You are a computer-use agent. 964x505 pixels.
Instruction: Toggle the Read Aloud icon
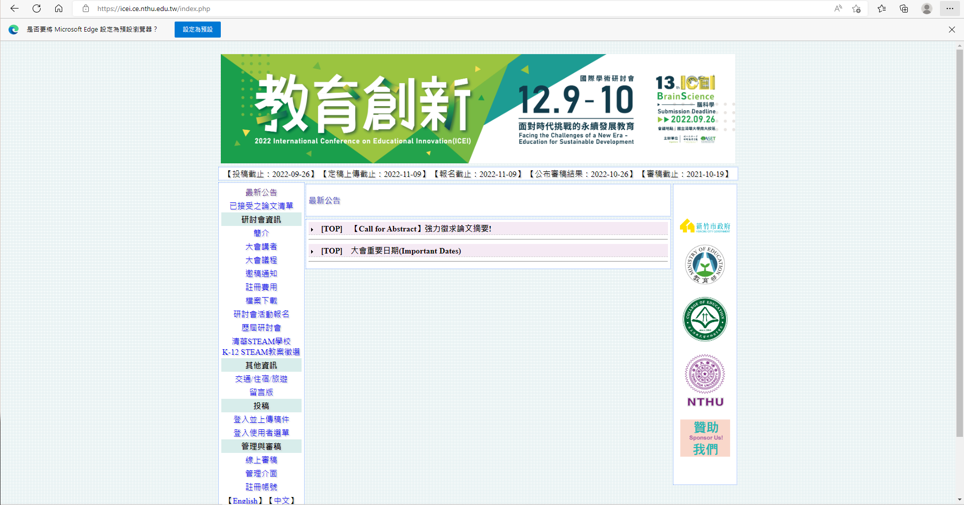[838, 9]
